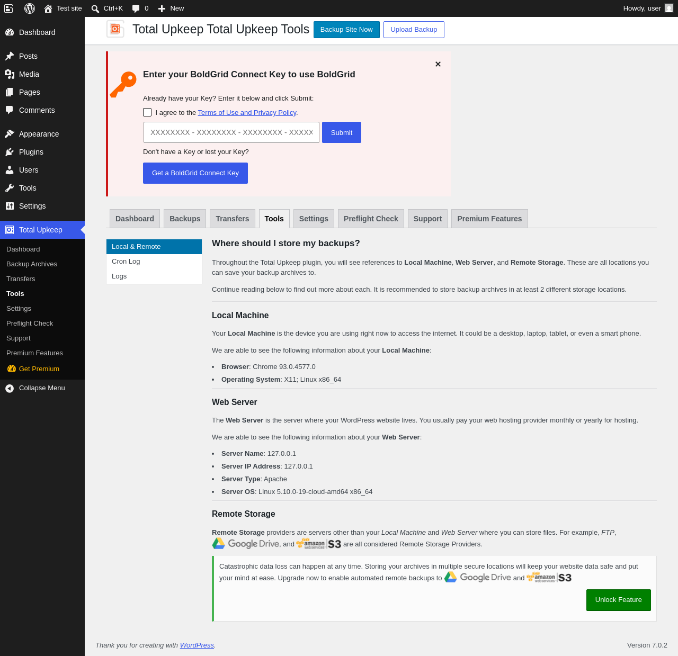Select Local & Remote in tools list
The height and width of the screenshot is (656, 678).
click(154, 247)
